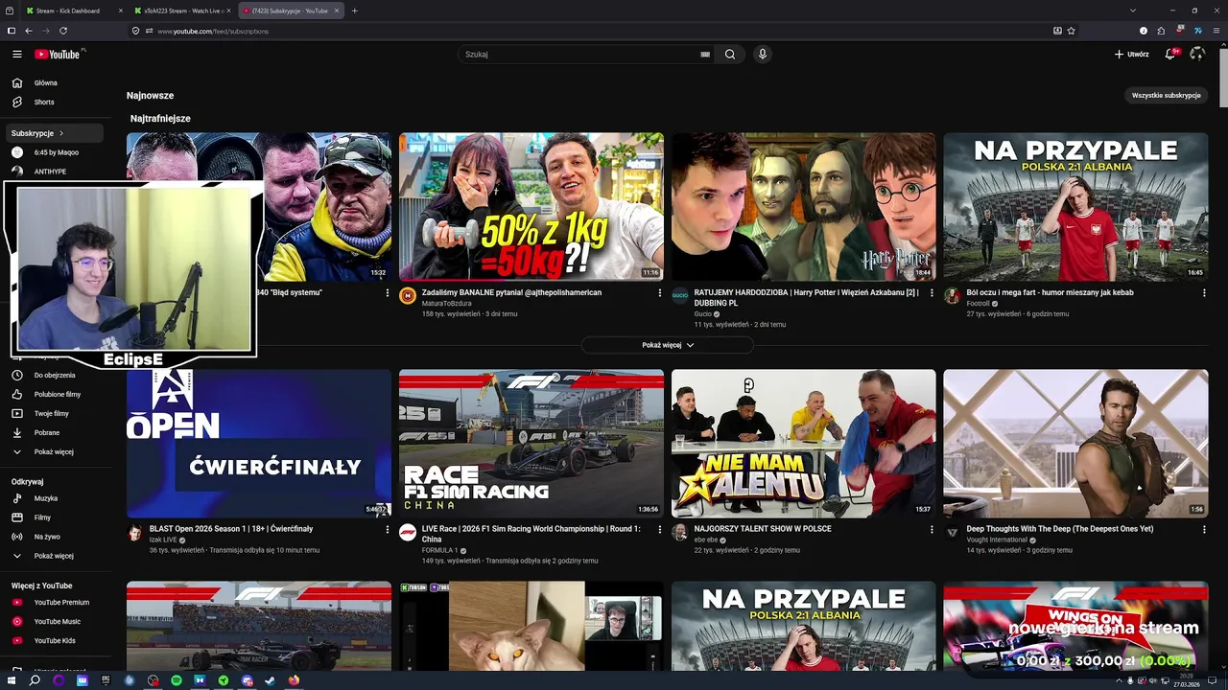Open Windows Start menu
The width and height of the screenshot is (1228, 690).
coord(11,680)
